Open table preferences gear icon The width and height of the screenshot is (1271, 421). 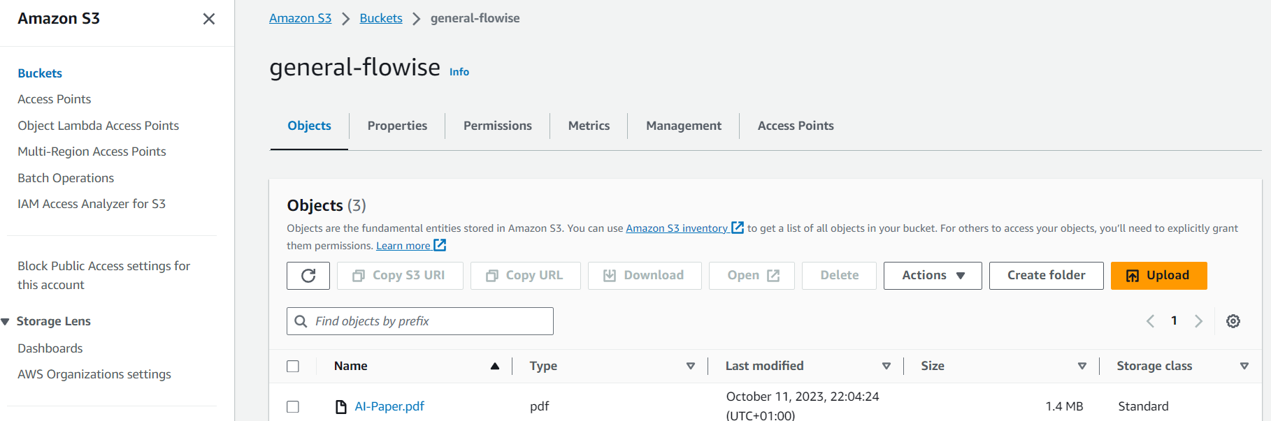click(1233, 321)
